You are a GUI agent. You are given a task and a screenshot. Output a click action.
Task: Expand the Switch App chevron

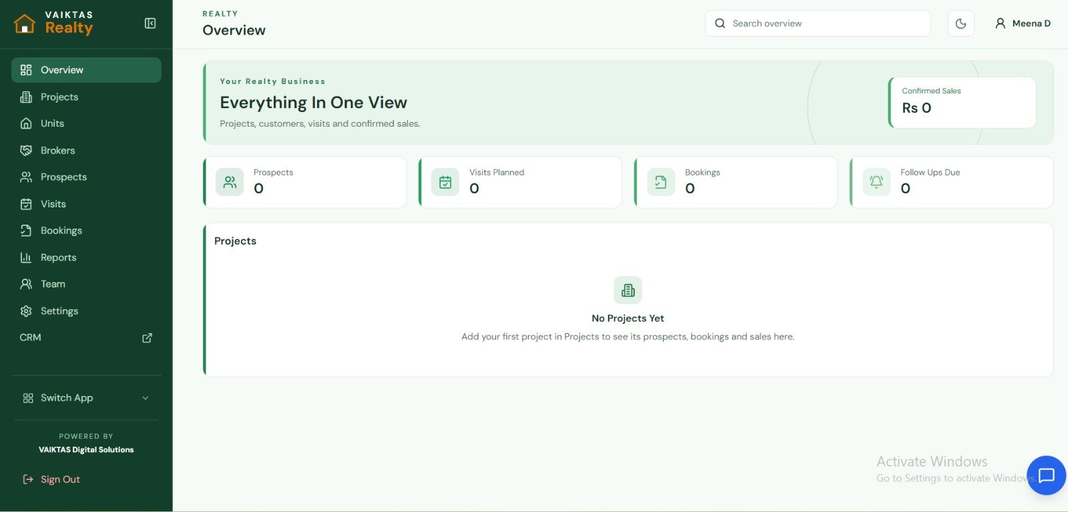click(x=146, y=398)
